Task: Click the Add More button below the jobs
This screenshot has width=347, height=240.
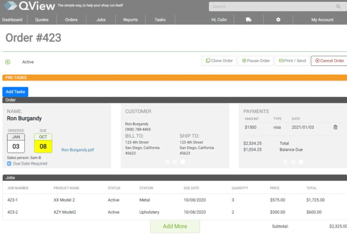Action: click(x=175, y=226)
